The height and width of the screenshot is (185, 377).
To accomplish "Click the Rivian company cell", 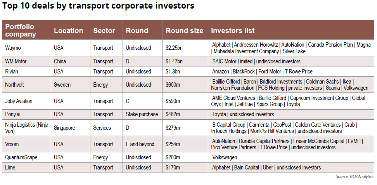I will [12, 72].
